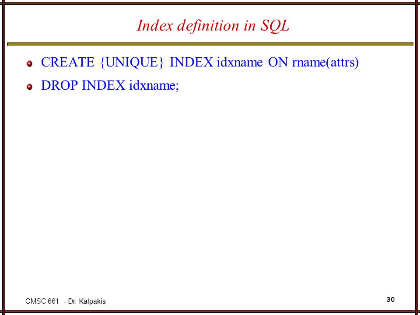Select the "DROP INDEX idxname;" line
The height and width of the screenshot is (315, 420).
tap(110, 85)
